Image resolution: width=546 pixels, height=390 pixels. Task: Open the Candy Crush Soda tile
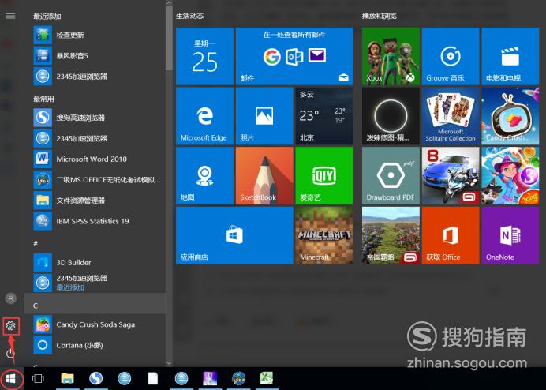(x=510, y=116)
